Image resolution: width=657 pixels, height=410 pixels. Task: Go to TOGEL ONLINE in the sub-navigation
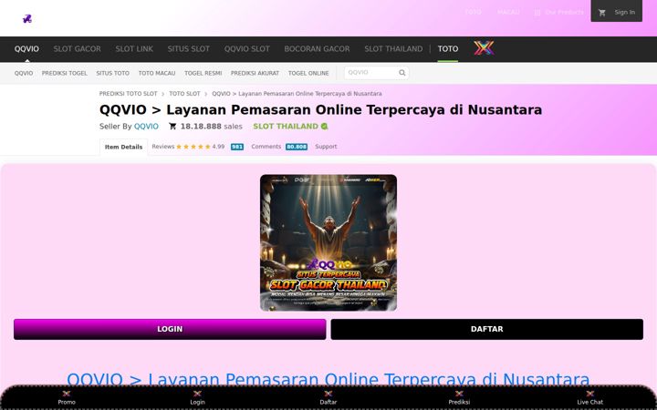pyautogui.click(x=308, y=73)
